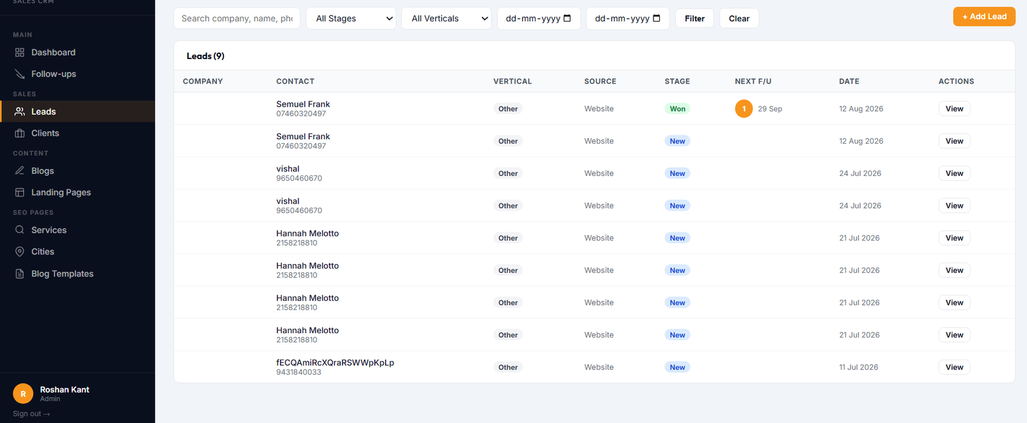Screen dimensions: 1027x423
Task: Click the 11 Jul 2026 date cell
Action: 858,367
